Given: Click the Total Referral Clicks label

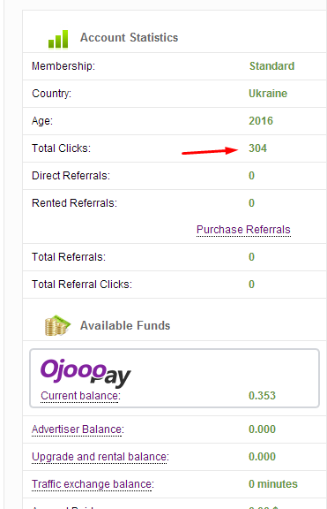Looking at the screenshot, I should 82,285.
